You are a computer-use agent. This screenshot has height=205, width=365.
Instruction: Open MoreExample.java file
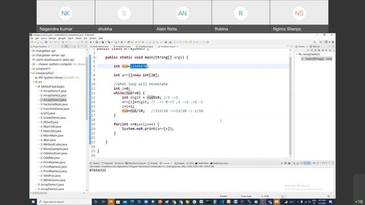[55, 149]
